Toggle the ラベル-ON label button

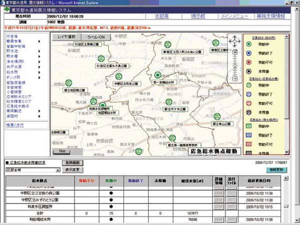[x=93, y=37]
